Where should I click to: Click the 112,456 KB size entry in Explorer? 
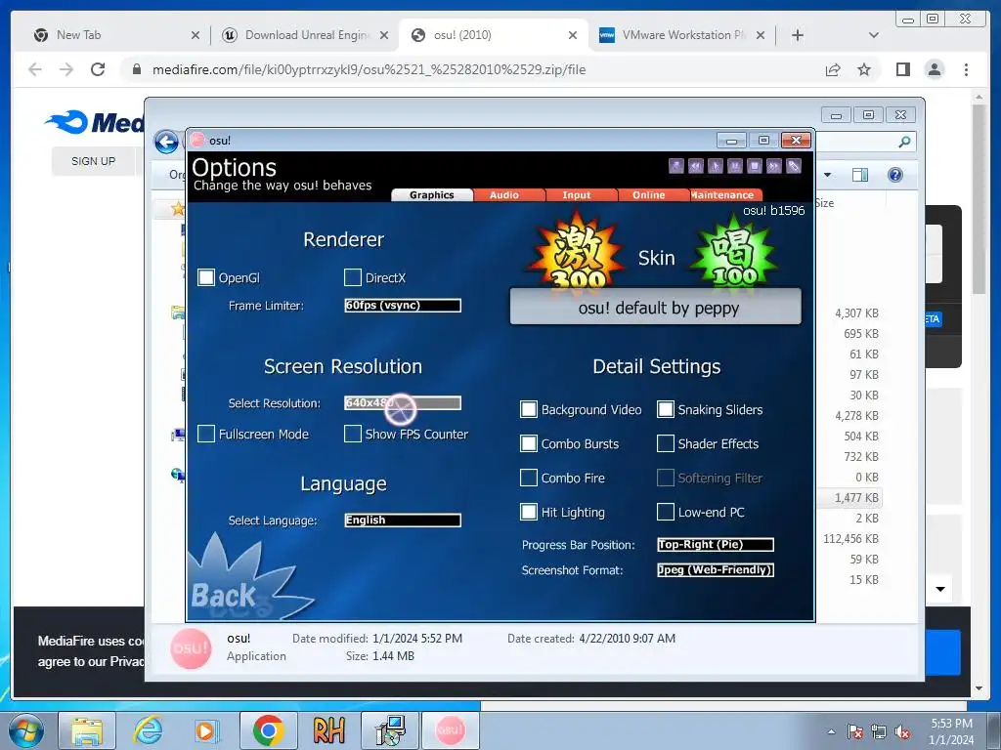pos(851,539)
